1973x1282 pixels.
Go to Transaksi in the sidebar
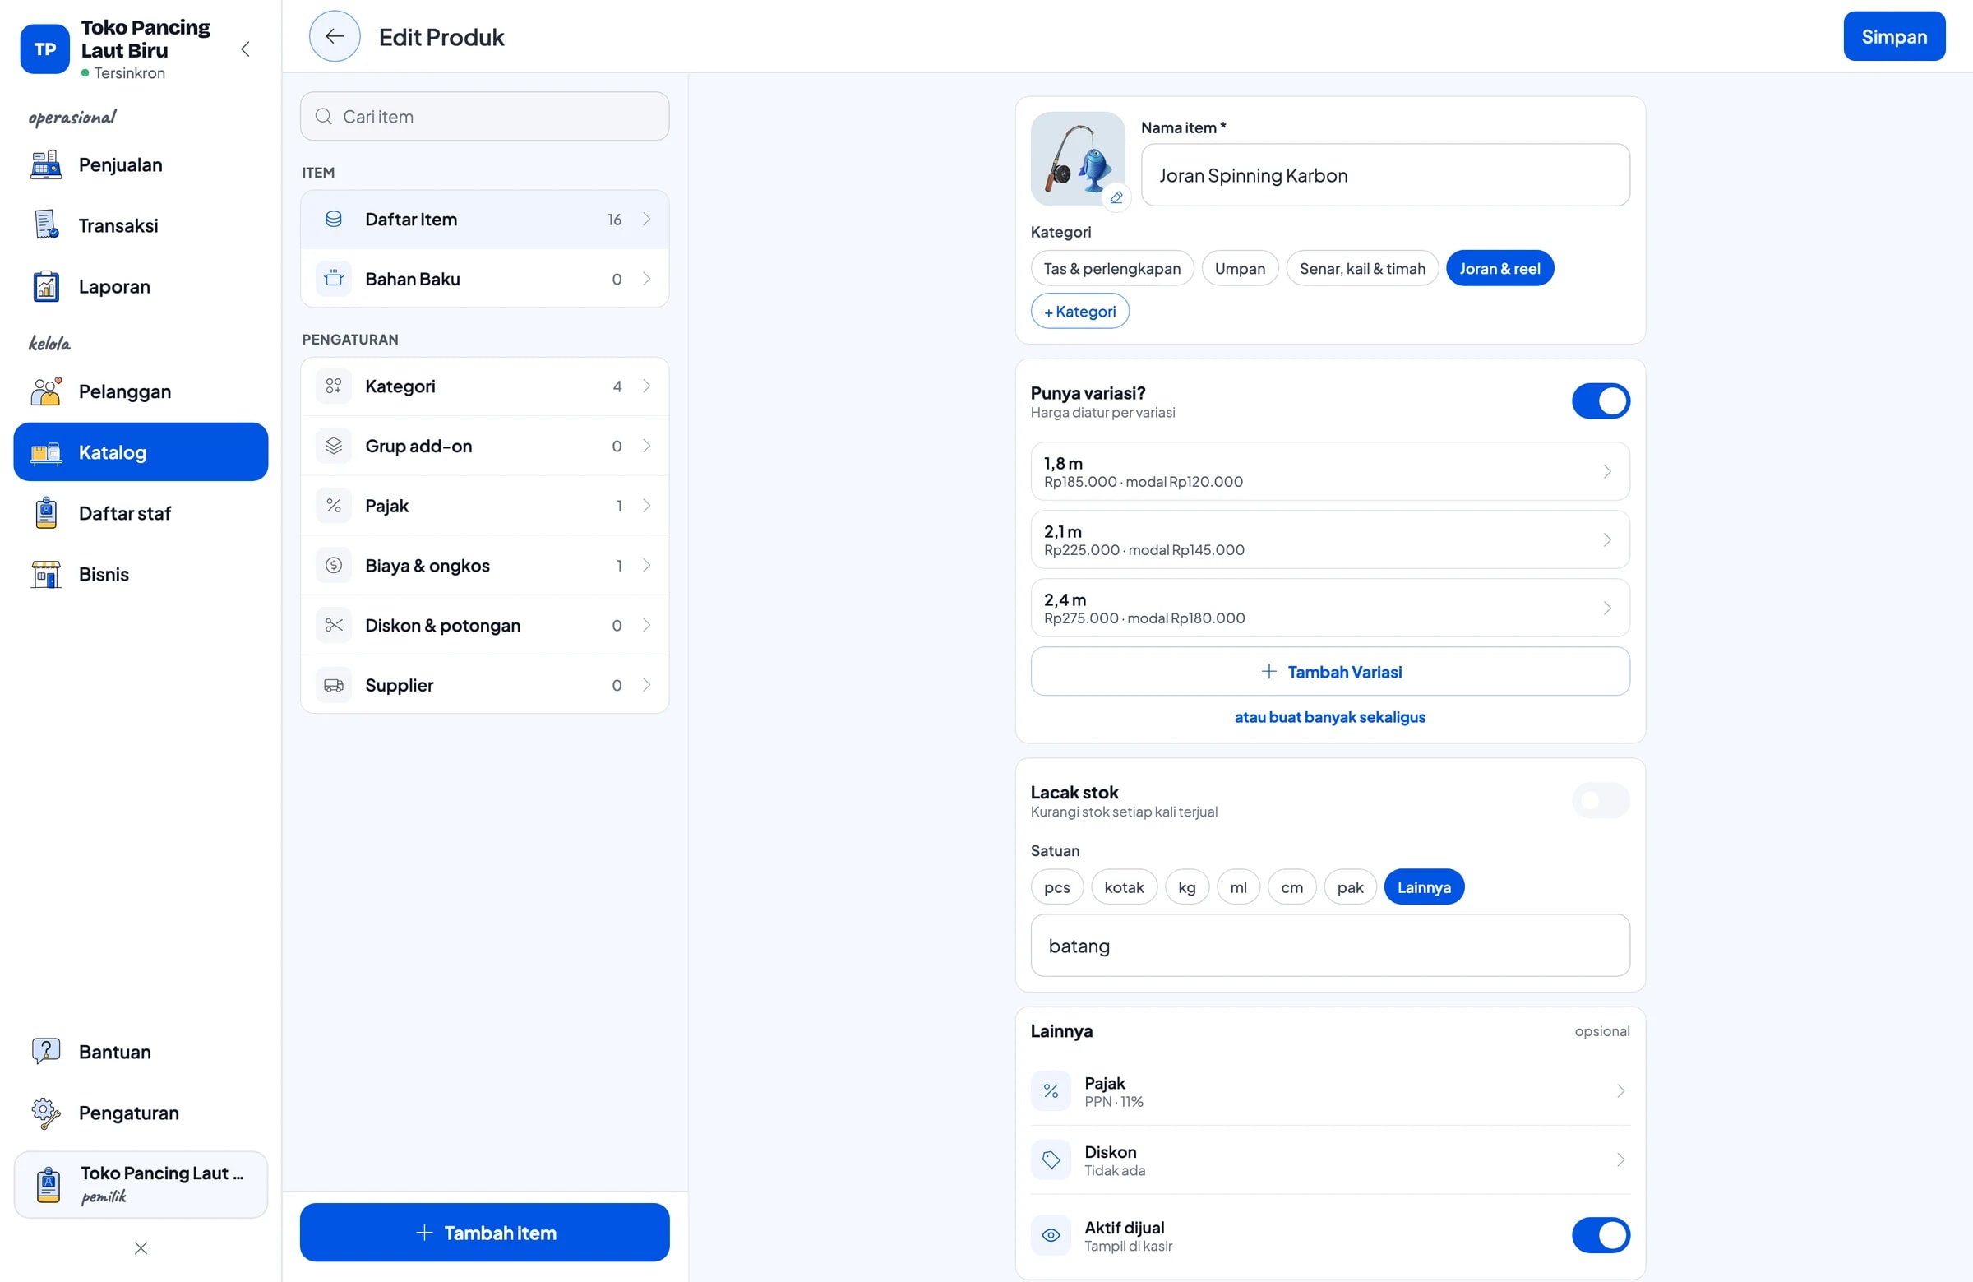tap(141, 225)
